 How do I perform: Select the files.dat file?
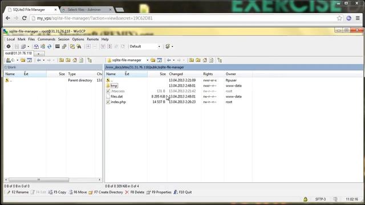pos(116,96)
